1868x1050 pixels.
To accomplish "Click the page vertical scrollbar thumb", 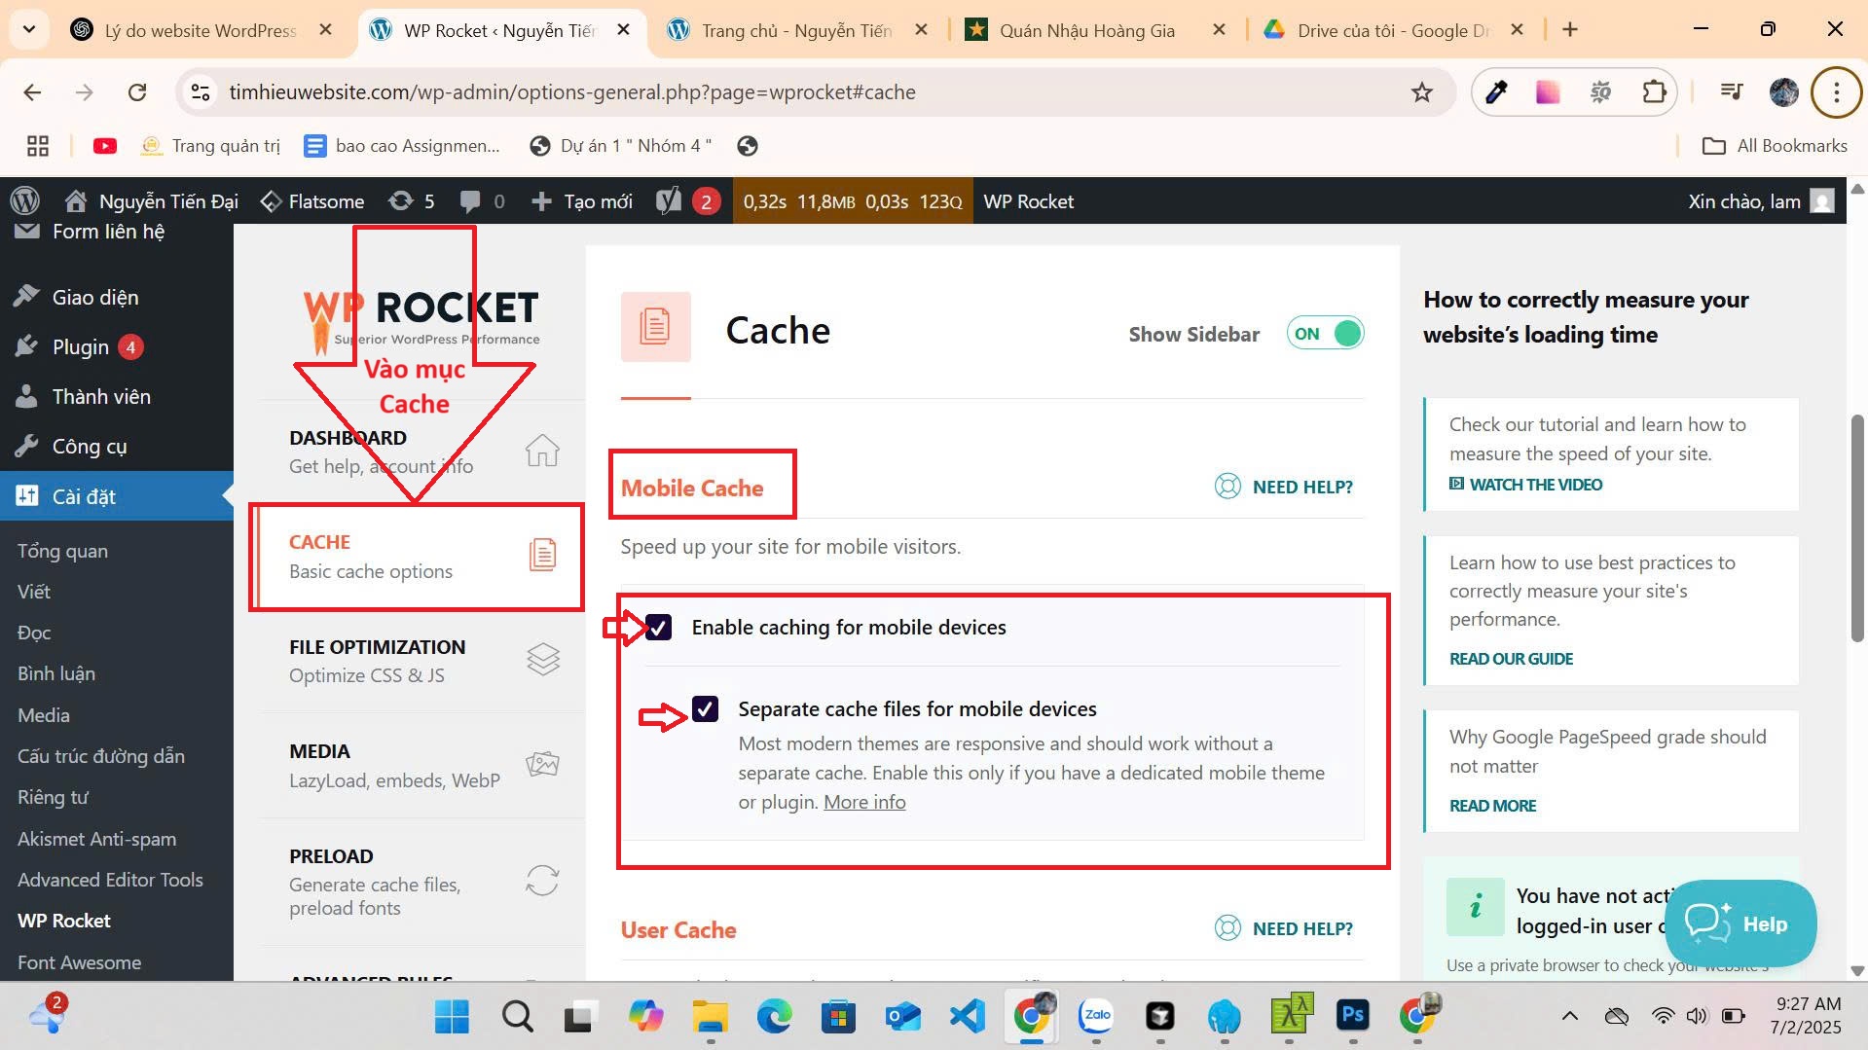I will click(x=1857, y=527).
